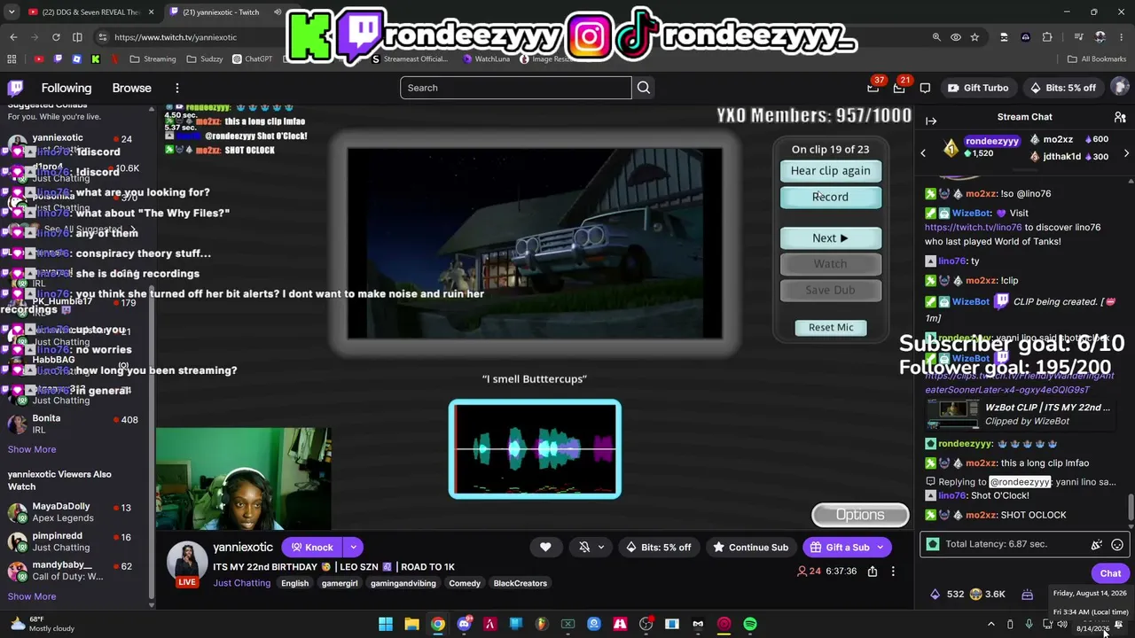
Task: Open the emote picker in chat input
Action: click(1117, 545)
